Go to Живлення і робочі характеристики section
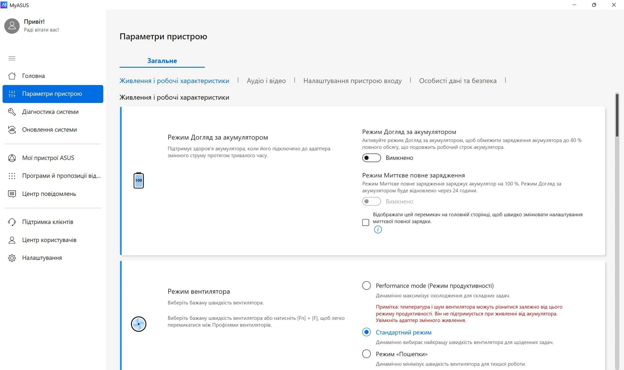 pos(174,81)
